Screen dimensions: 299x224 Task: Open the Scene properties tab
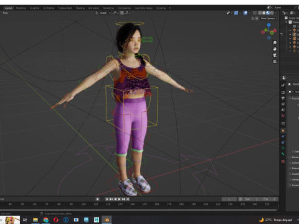[x=283, y=110]
